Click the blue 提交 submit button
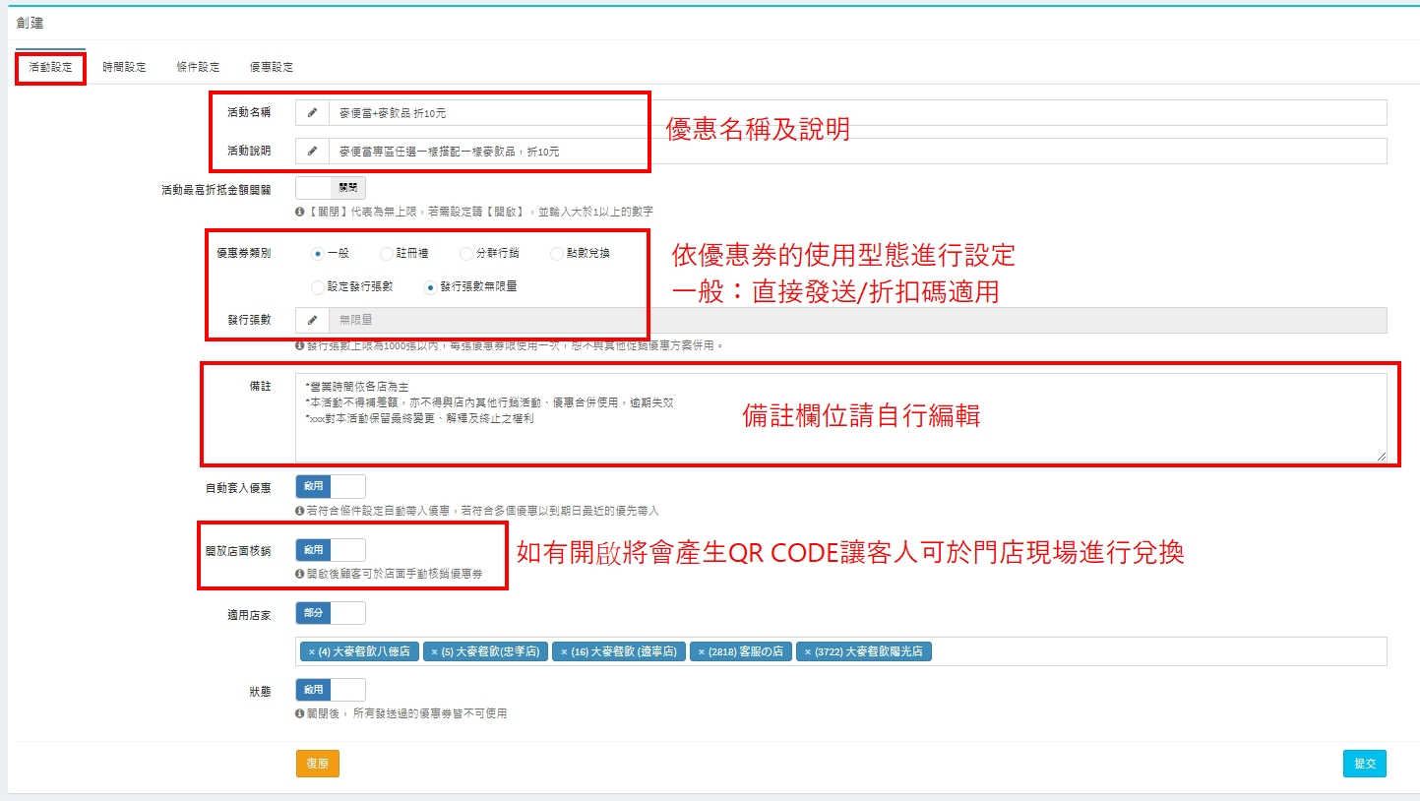 pyautogui.click(x=1364, y=764)
